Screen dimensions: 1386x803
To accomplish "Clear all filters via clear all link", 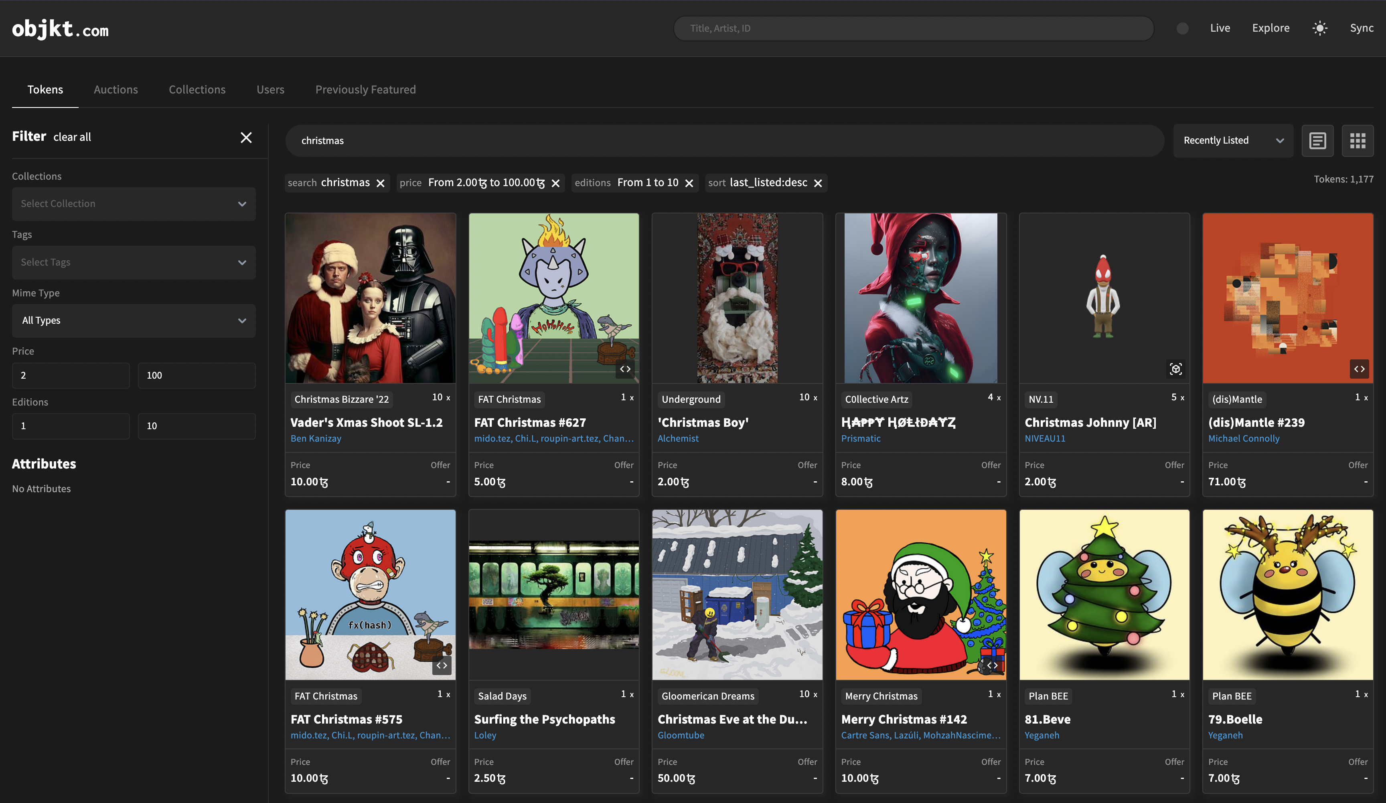I will [72, 137].
